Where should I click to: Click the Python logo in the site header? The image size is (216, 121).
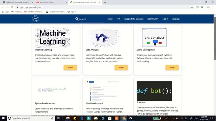coord(35,19)
